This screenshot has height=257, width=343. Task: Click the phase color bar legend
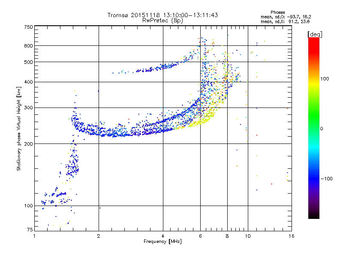coord(314,128)
